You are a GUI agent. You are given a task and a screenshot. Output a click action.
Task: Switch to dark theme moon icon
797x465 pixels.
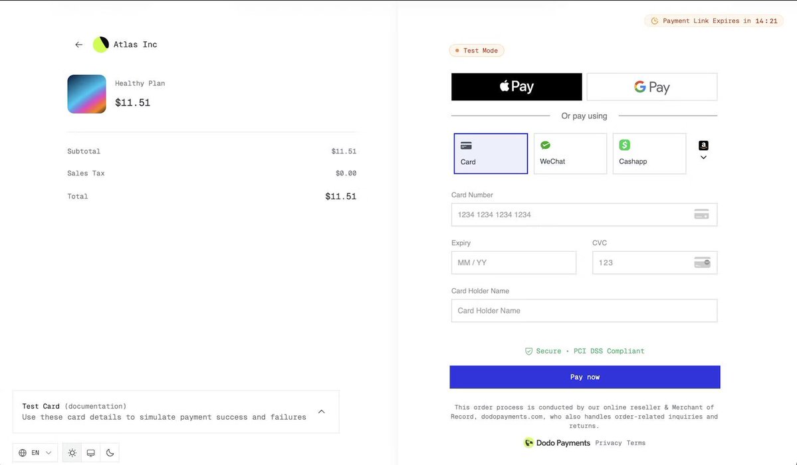click(110, 453)
